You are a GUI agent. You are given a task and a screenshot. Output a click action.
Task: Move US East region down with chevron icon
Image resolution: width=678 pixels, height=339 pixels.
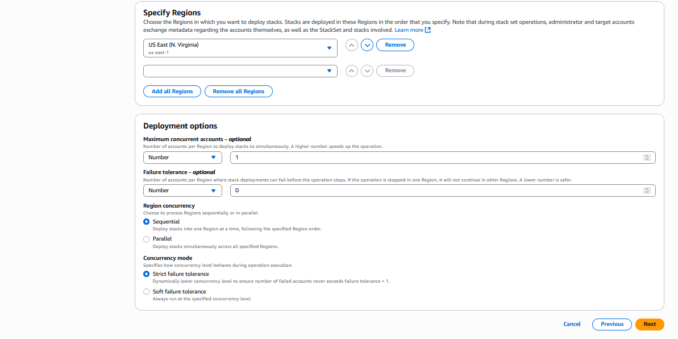pos(367,45)
